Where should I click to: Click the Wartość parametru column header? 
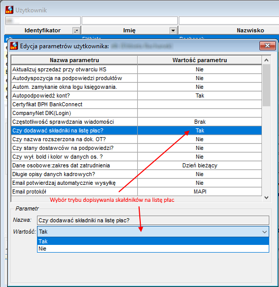(x=199, y=60)
